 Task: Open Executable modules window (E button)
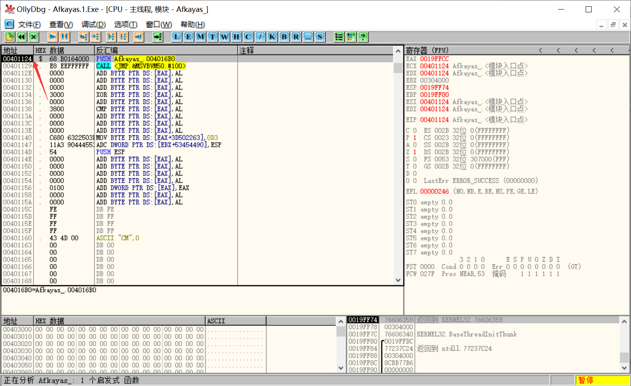189,37
